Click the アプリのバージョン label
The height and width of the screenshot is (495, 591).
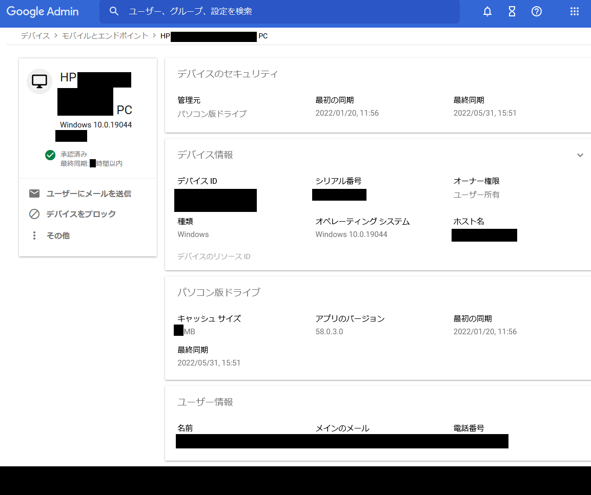tap(350, 318)
